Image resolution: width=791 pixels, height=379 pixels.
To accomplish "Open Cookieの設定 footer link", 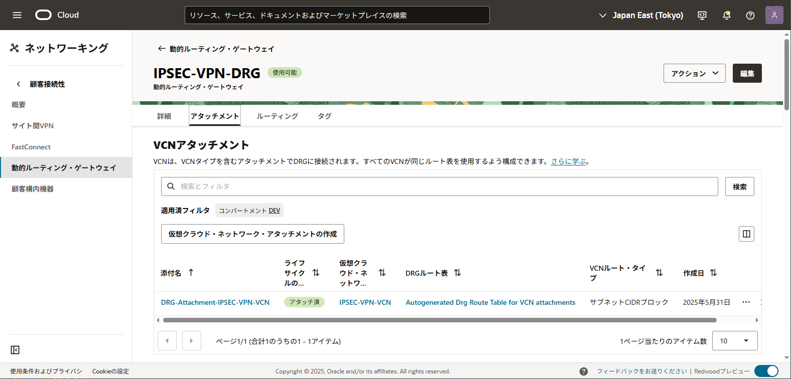I will 110,371.
